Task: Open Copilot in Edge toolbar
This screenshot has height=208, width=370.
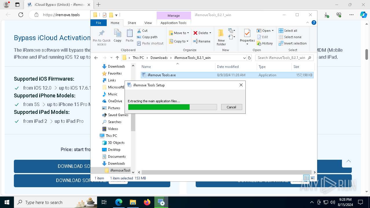Action: (x=363, y=15)
